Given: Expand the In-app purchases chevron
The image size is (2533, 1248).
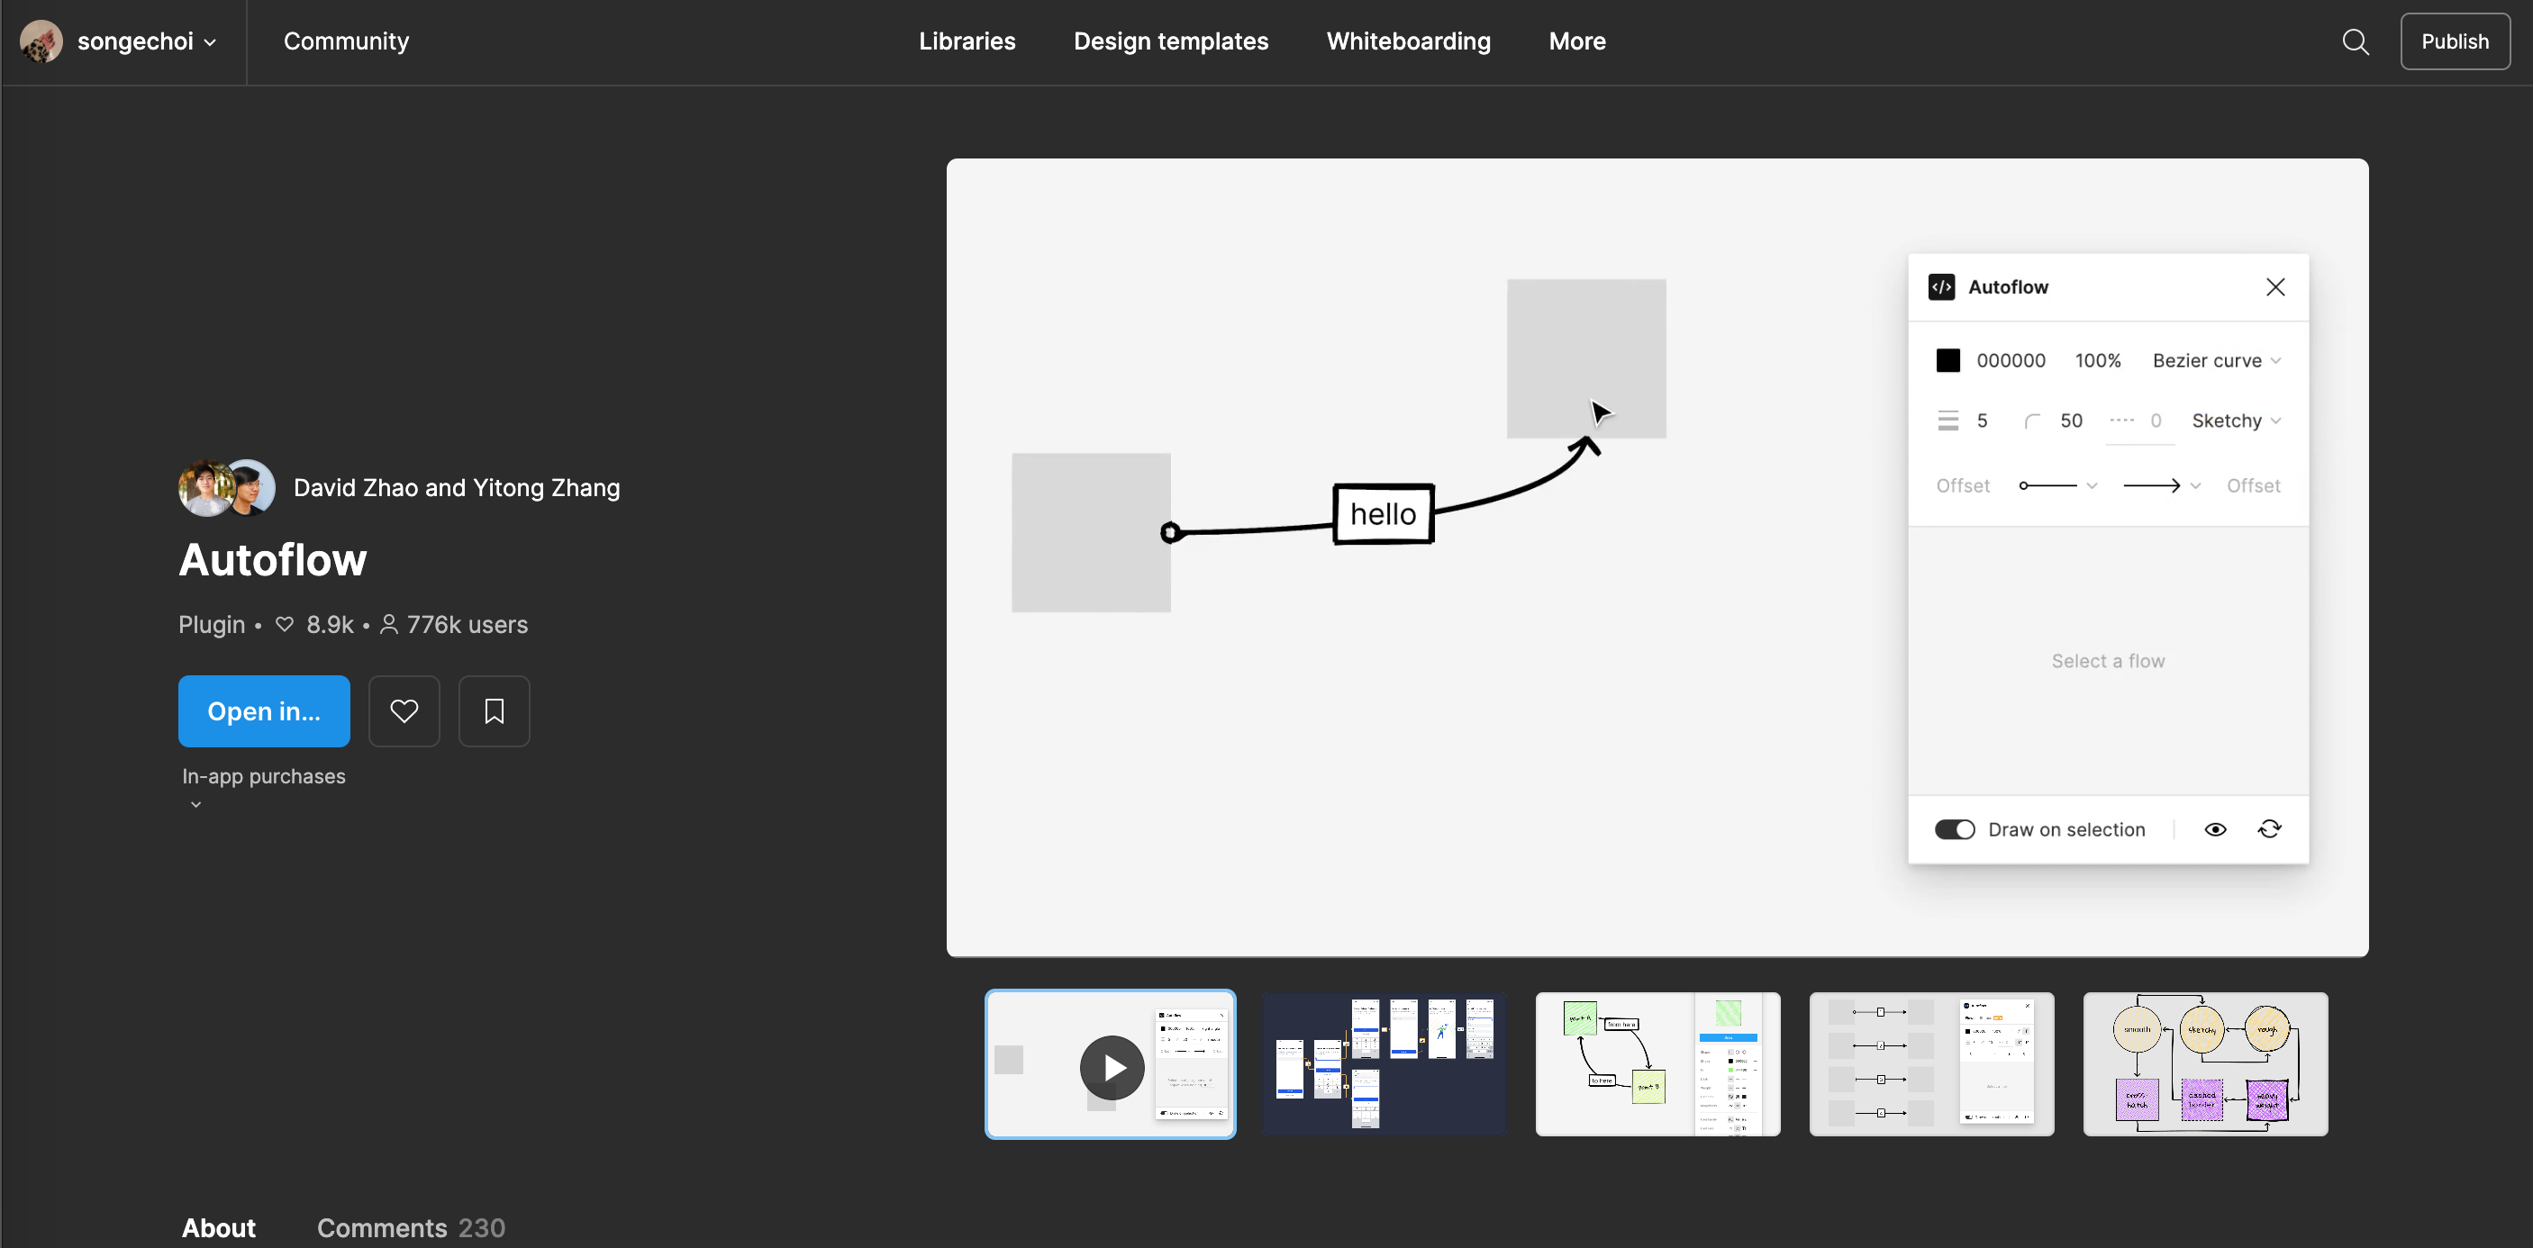Looking at the screenshot, I should pos(195,804).
